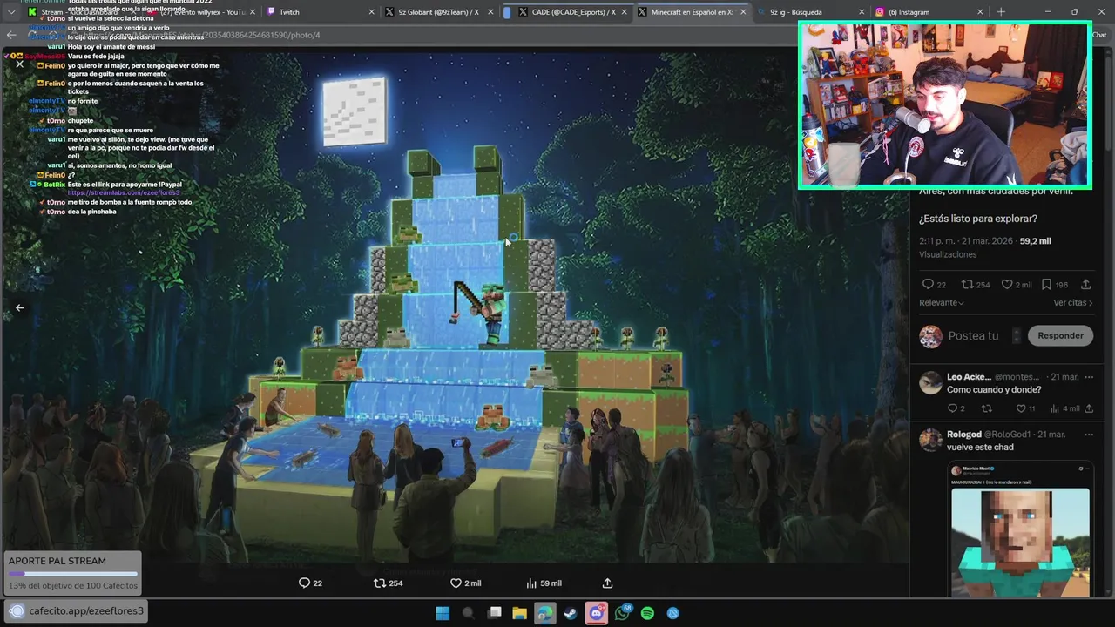The height and width of the screenshot is (627, 1115).
Task: Click the Postea tu reply field
Action: (x=973, y=336)
